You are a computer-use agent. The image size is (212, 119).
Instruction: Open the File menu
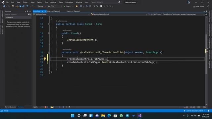coord(7,2)
